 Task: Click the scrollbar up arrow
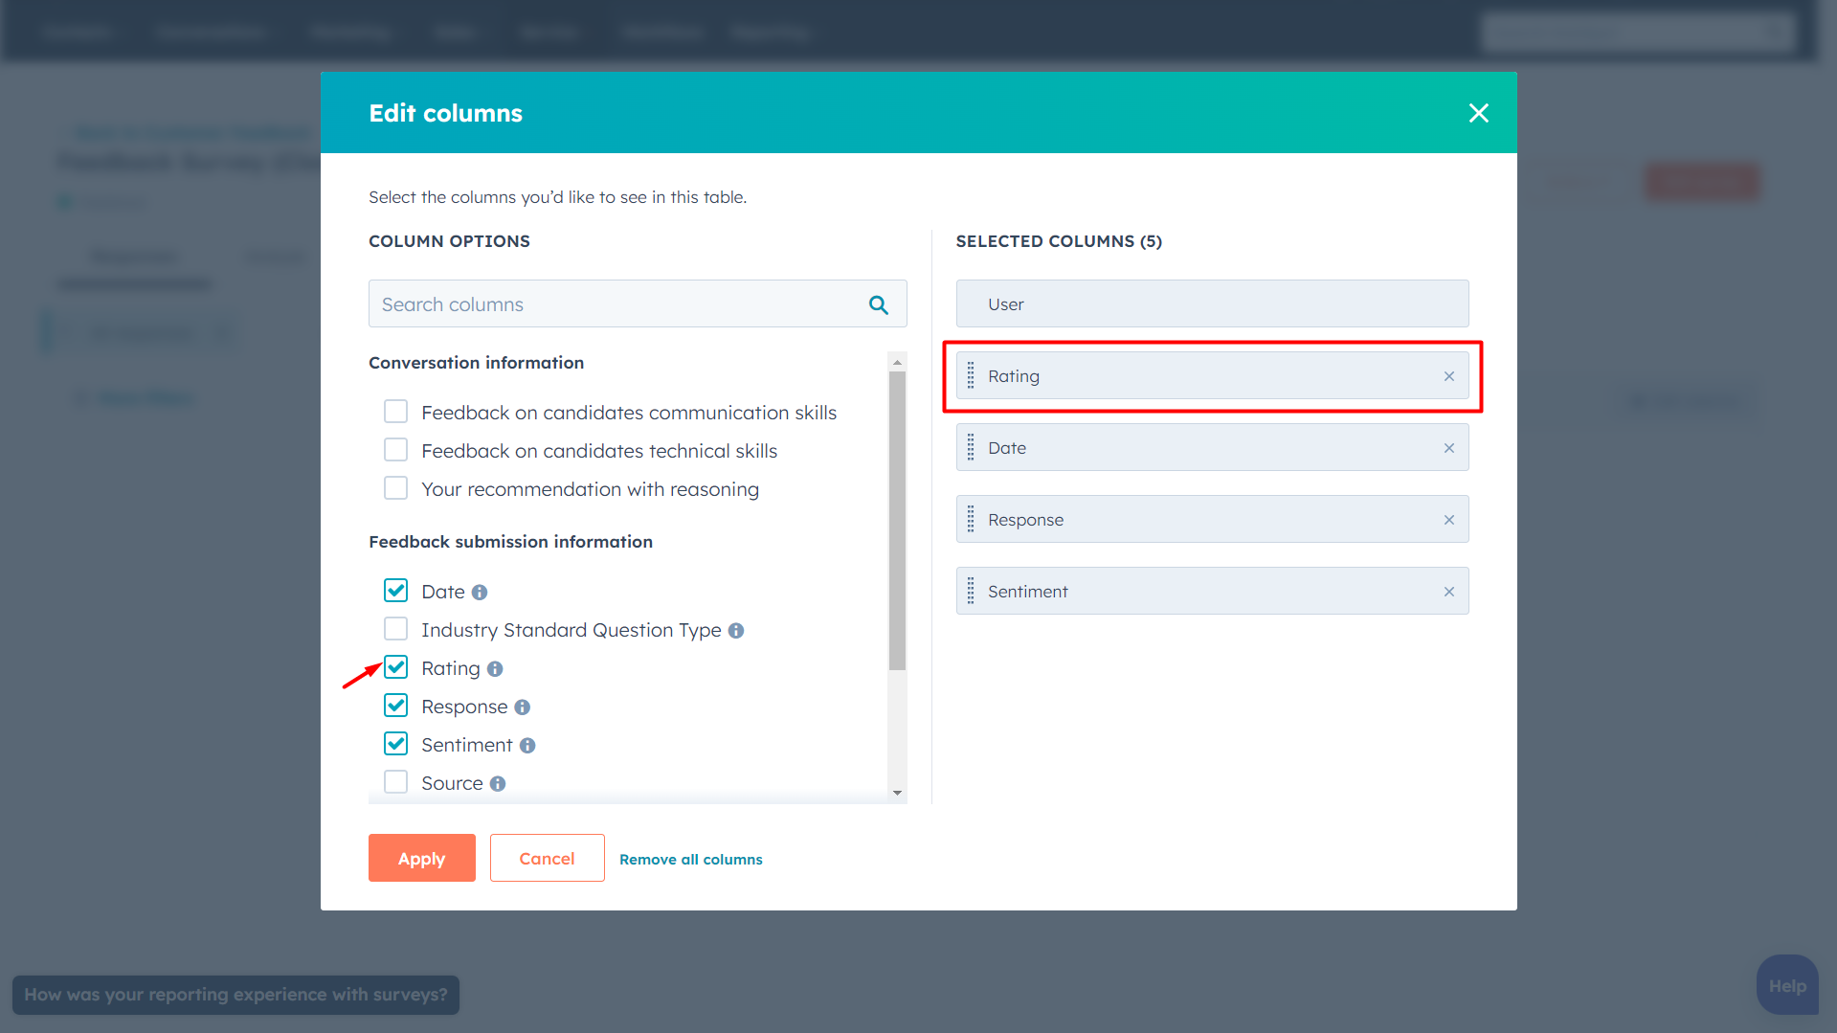tap(897, 362)
